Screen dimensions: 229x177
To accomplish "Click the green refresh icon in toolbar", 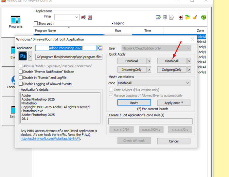I will (203, 17).
